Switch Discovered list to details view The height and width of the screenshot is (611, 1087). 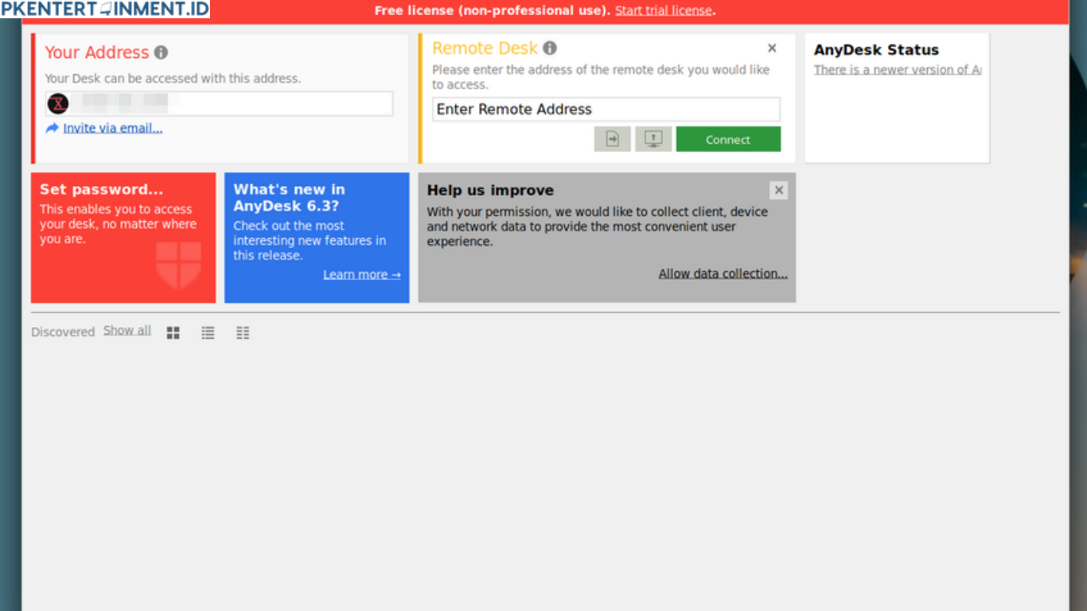243,333
